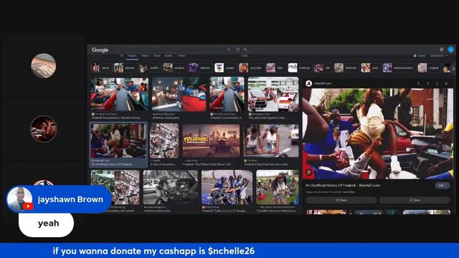The width and height of the screenshot is (459, 258).
Task: Open the 'Best Fashions and Looks' thumbnail
Action: [271, 140]
